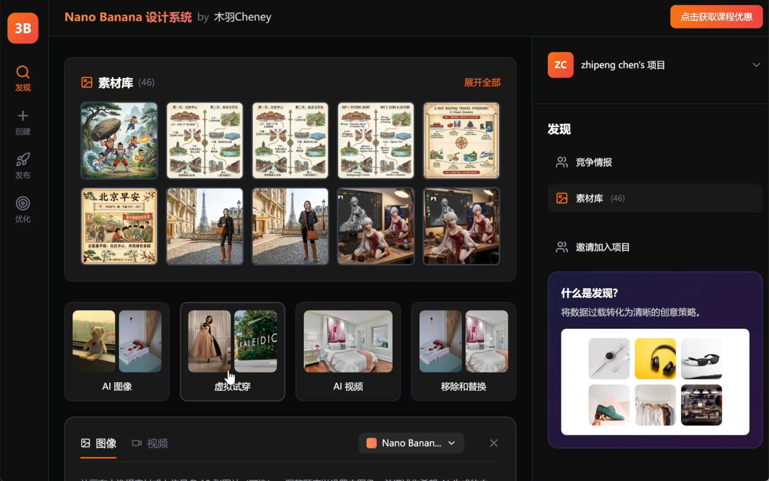Open the 发布 rocket icon

[23, 160]
